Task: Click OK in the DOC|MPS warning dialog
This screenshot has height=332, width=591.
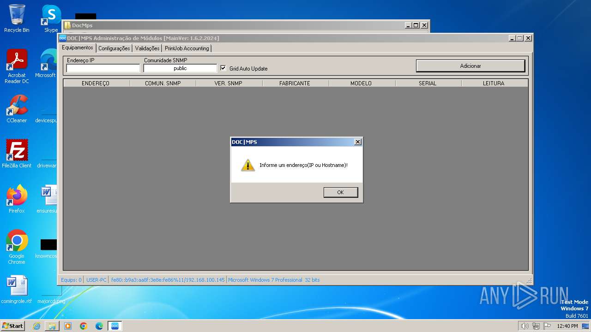Action: pos(341,192)
